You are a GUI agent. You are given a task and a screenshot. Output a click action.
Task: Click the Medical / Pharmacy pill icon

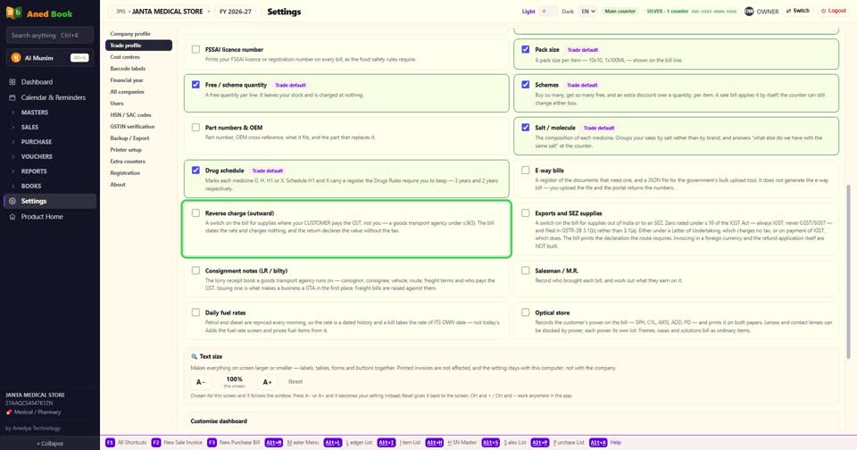coord(9,412)
